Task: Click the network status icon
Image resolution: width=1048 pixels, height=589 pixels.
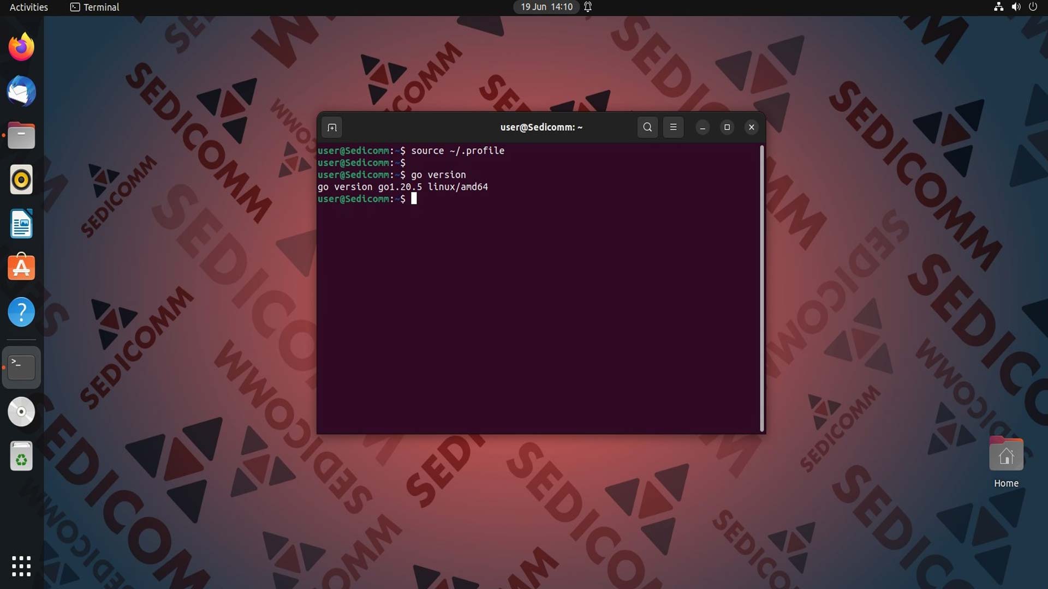Action: click(x=998, y=7)
